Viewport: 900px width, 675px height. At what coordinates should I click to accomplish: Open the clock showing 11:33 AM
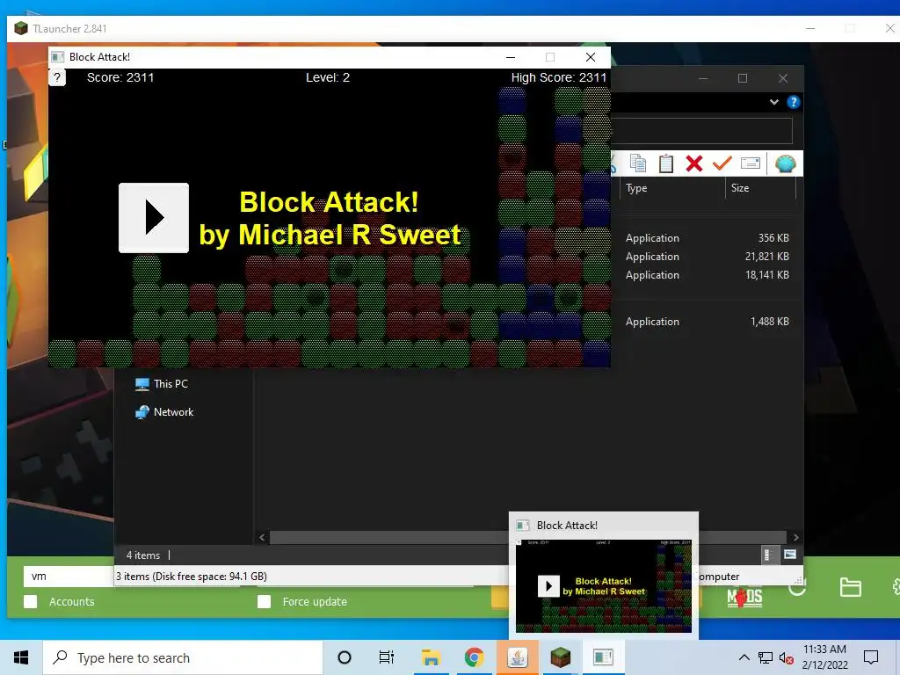824,657
